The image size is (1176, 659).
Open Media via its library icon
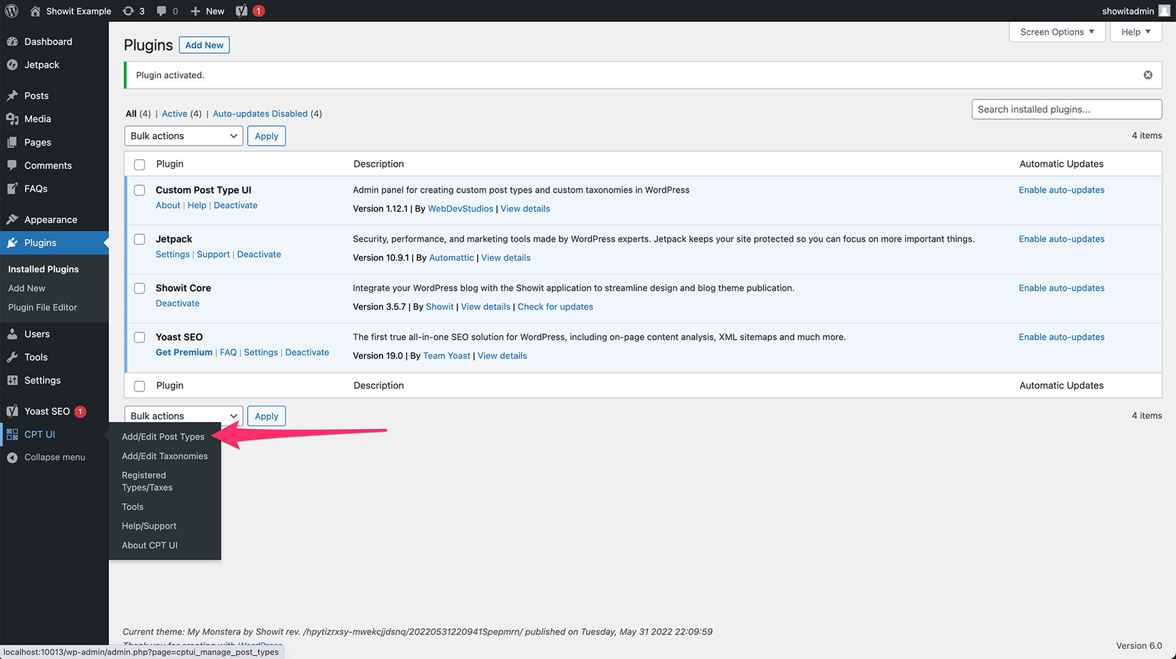coord(14,118)
